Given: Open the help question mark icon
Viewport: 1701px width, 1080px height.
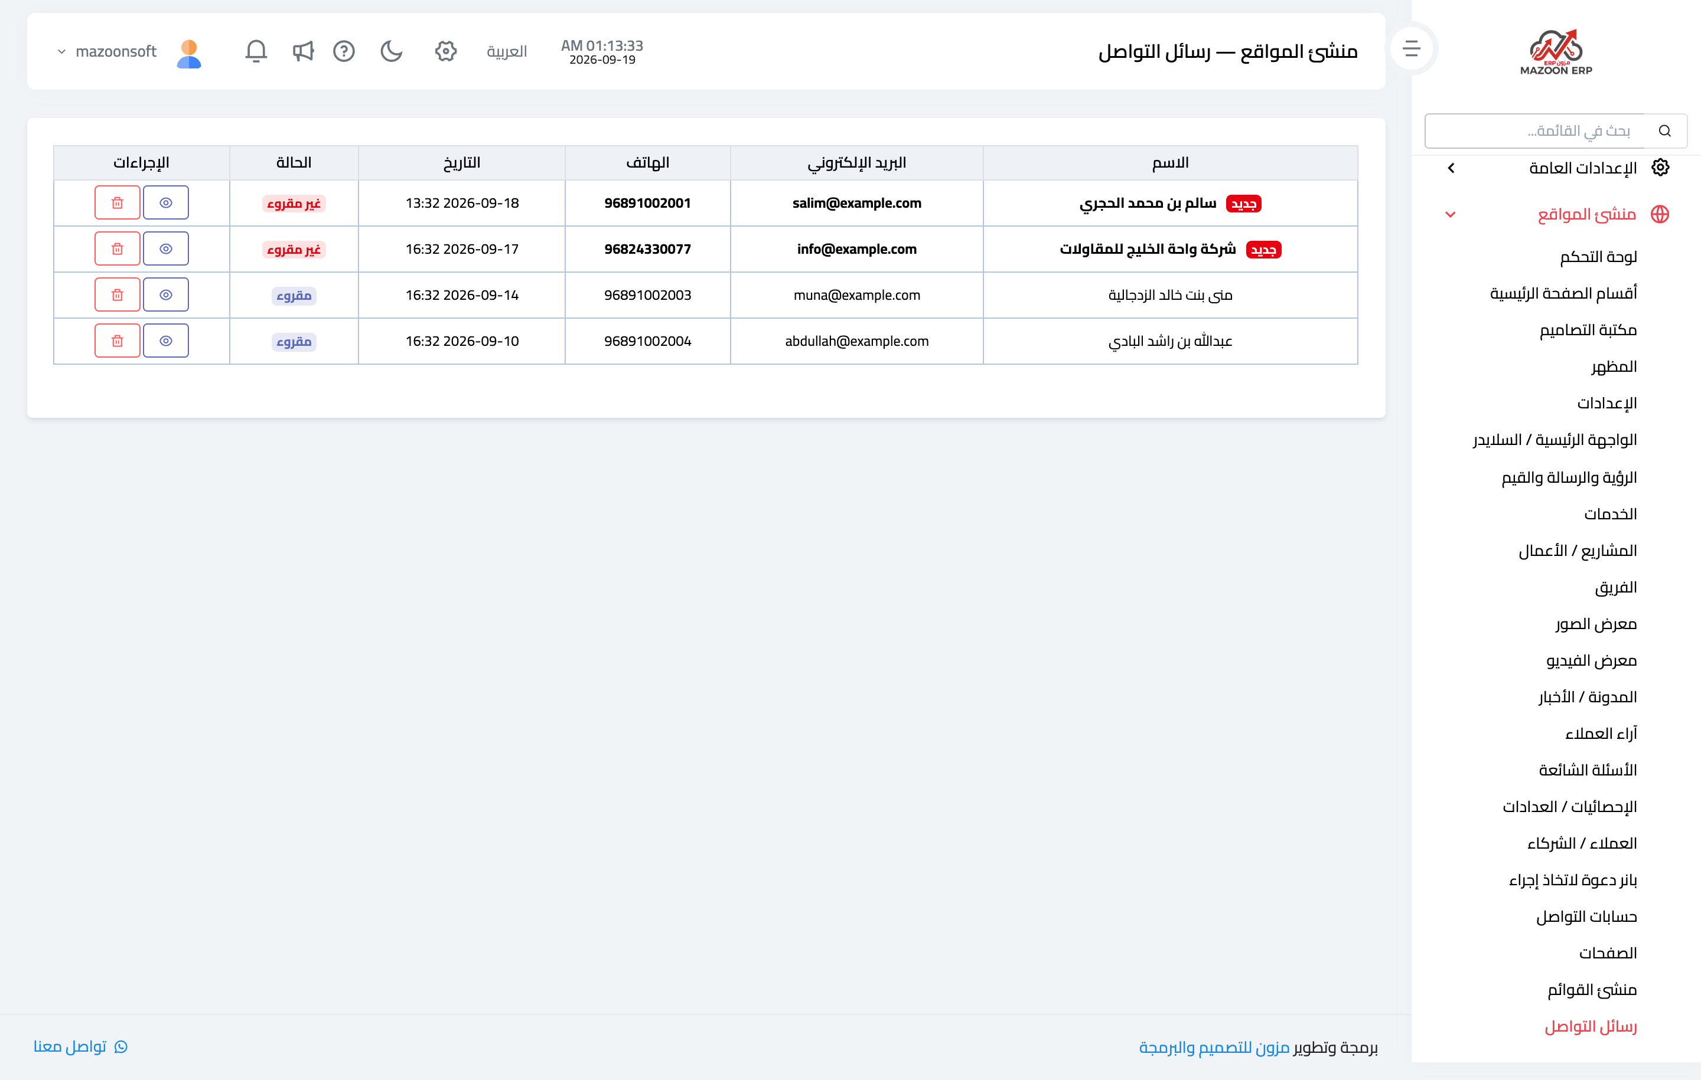Looking at the screenshot, I should point(344,51).
